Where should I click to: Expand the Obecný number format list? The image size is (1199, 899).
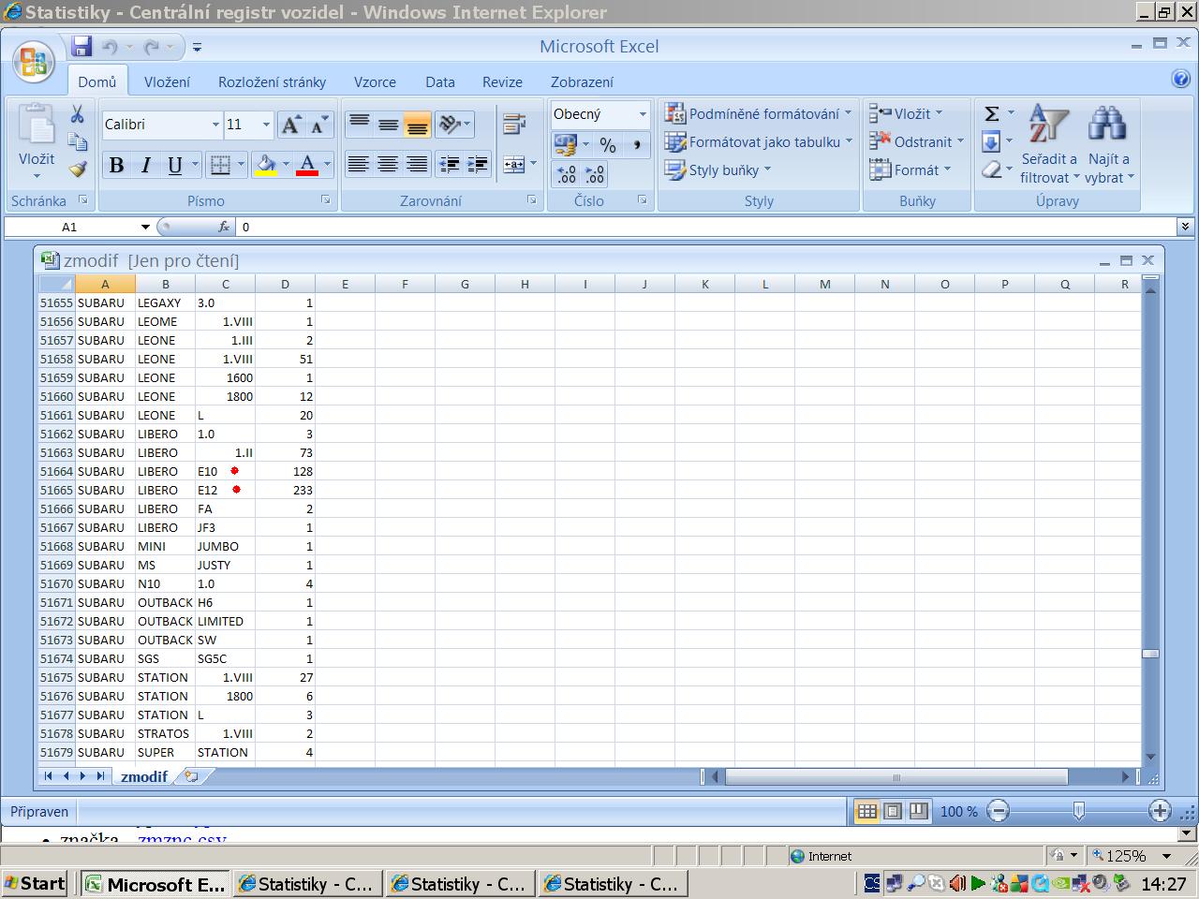point(643,114)
